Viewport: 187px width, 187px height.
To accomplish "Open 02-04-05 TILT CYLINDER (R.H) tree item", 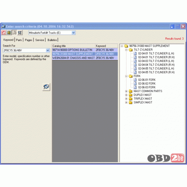I will [156, 72].
